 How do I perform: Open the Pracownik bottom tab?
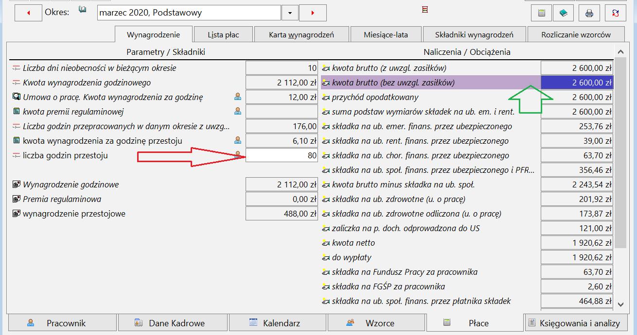click(x=62, y=323)
